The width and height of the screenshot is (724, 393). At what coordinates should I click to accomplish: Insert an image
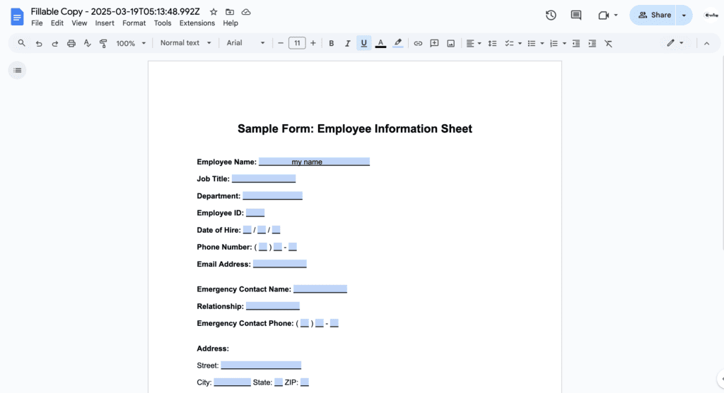pos(450,43)
